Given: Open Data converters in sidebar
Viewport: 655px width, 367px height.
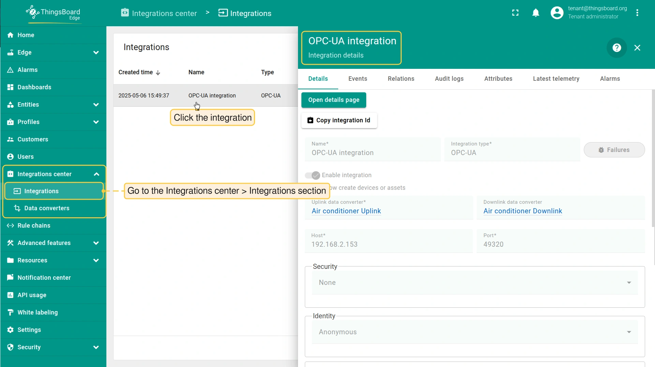Looking at the screenshot, I should coord(47,208).
